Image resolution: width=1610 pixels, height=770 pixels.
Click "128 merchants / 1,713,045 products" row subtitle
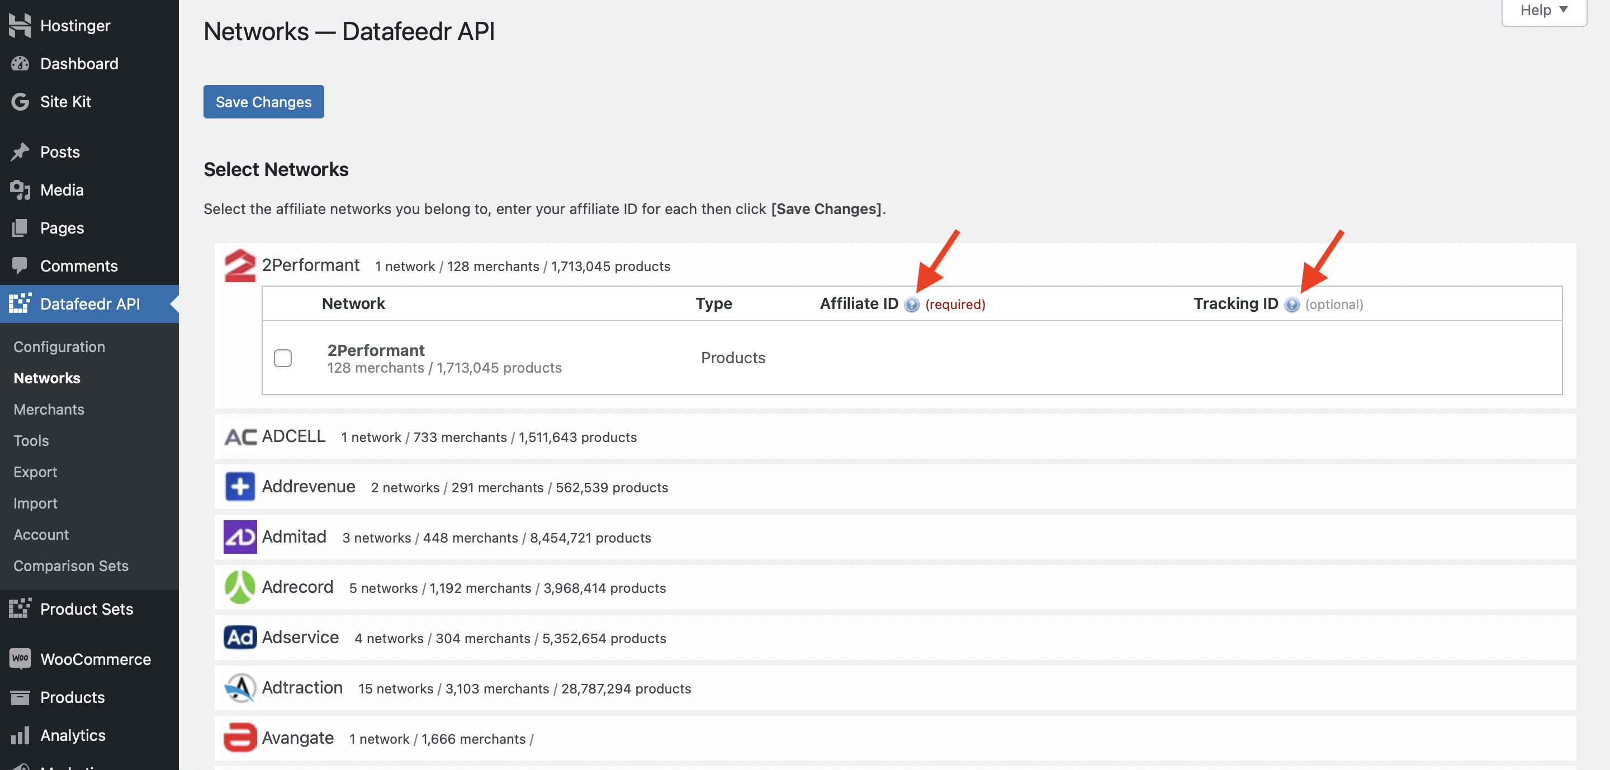point(444,368)
